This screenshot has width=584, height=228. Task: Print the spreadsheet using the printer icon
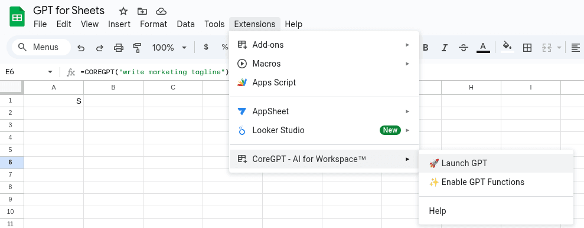[x=119, y=48]
